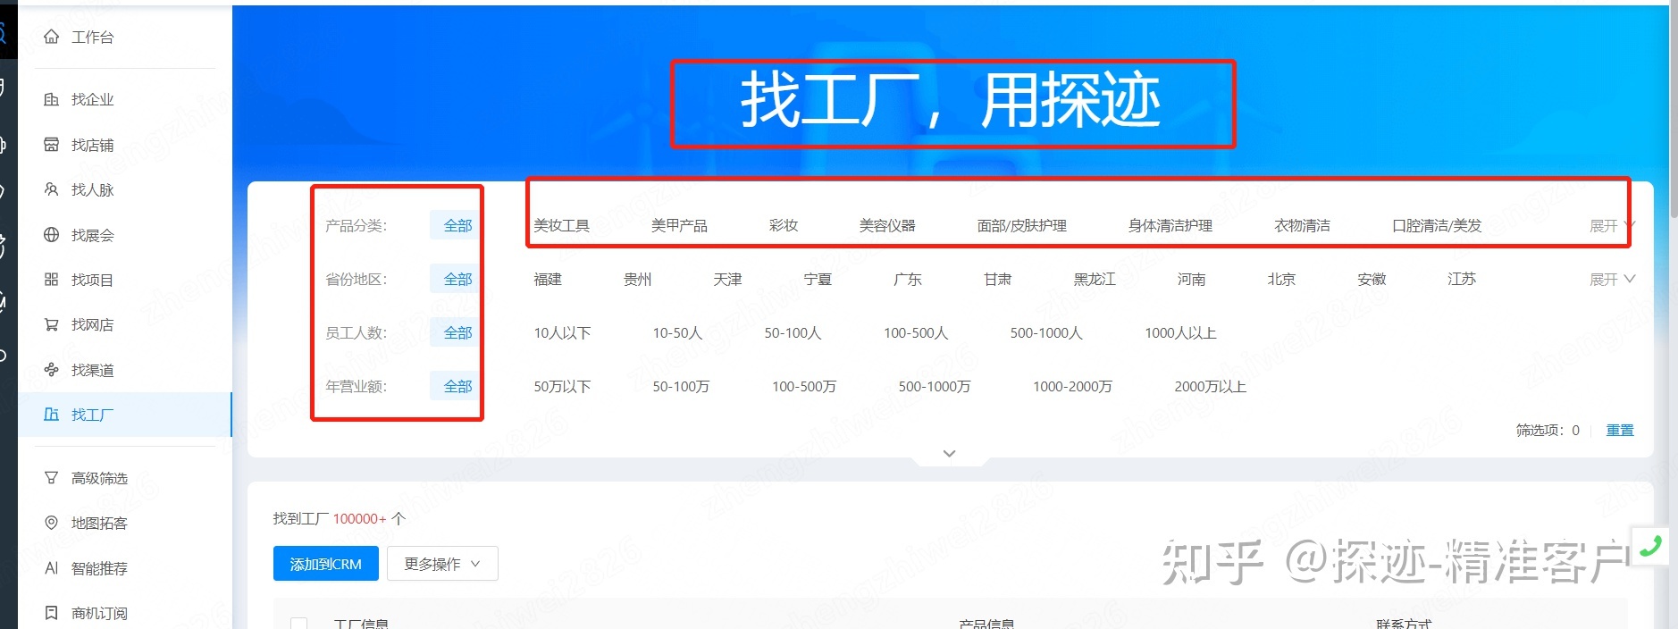Click the 找人脉 people icon

52,189
